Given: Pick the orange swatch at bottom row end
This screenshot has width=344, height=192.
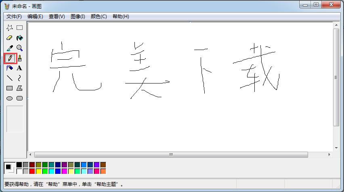Looking at the screenshot, I should (x=103, y=171).
